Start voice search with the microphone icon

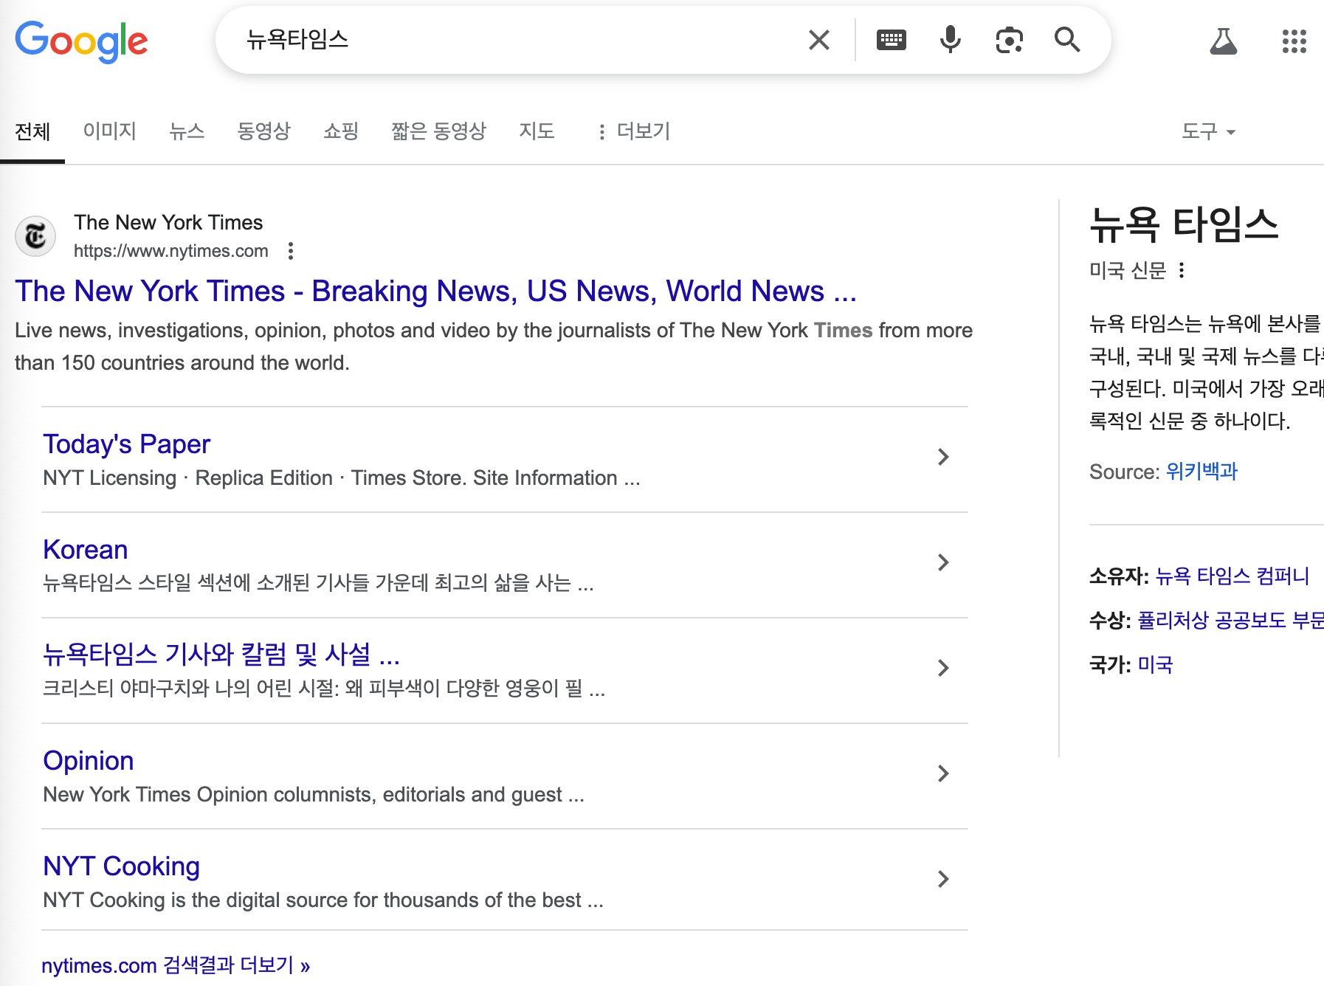click(951, 40)
